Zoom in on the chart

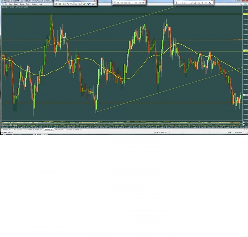68,4
